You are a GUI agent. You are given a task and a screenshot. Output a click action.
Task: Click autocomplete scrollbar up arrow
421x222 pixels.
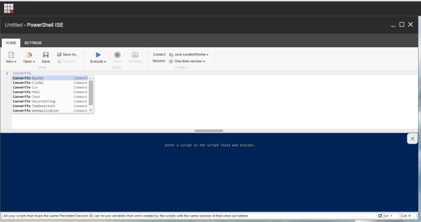(x=91, y=78)
